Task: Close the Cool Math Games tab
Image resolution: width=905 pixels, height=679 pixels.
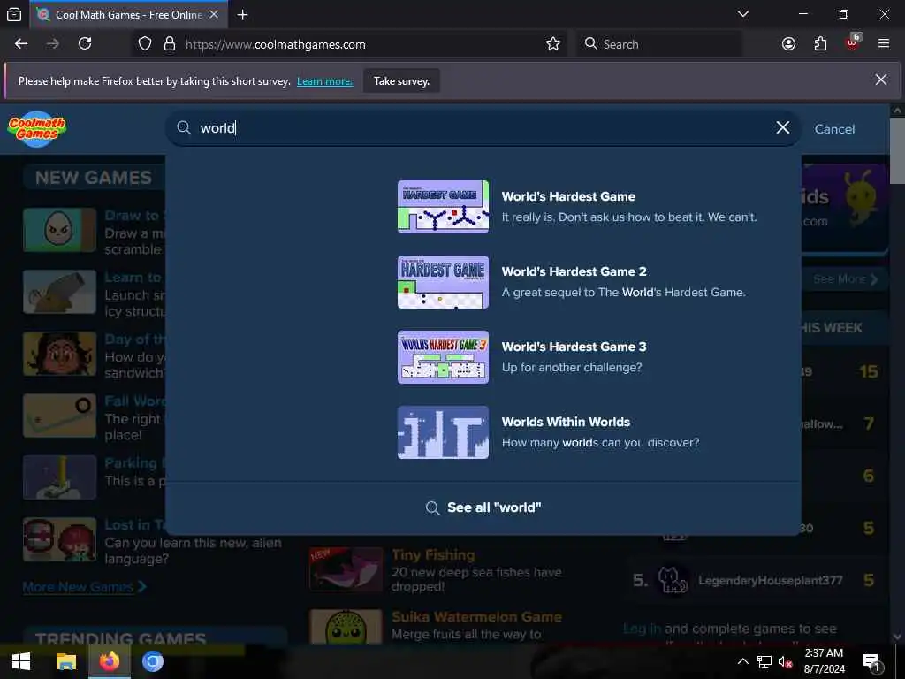Action: tap(214, 14)
